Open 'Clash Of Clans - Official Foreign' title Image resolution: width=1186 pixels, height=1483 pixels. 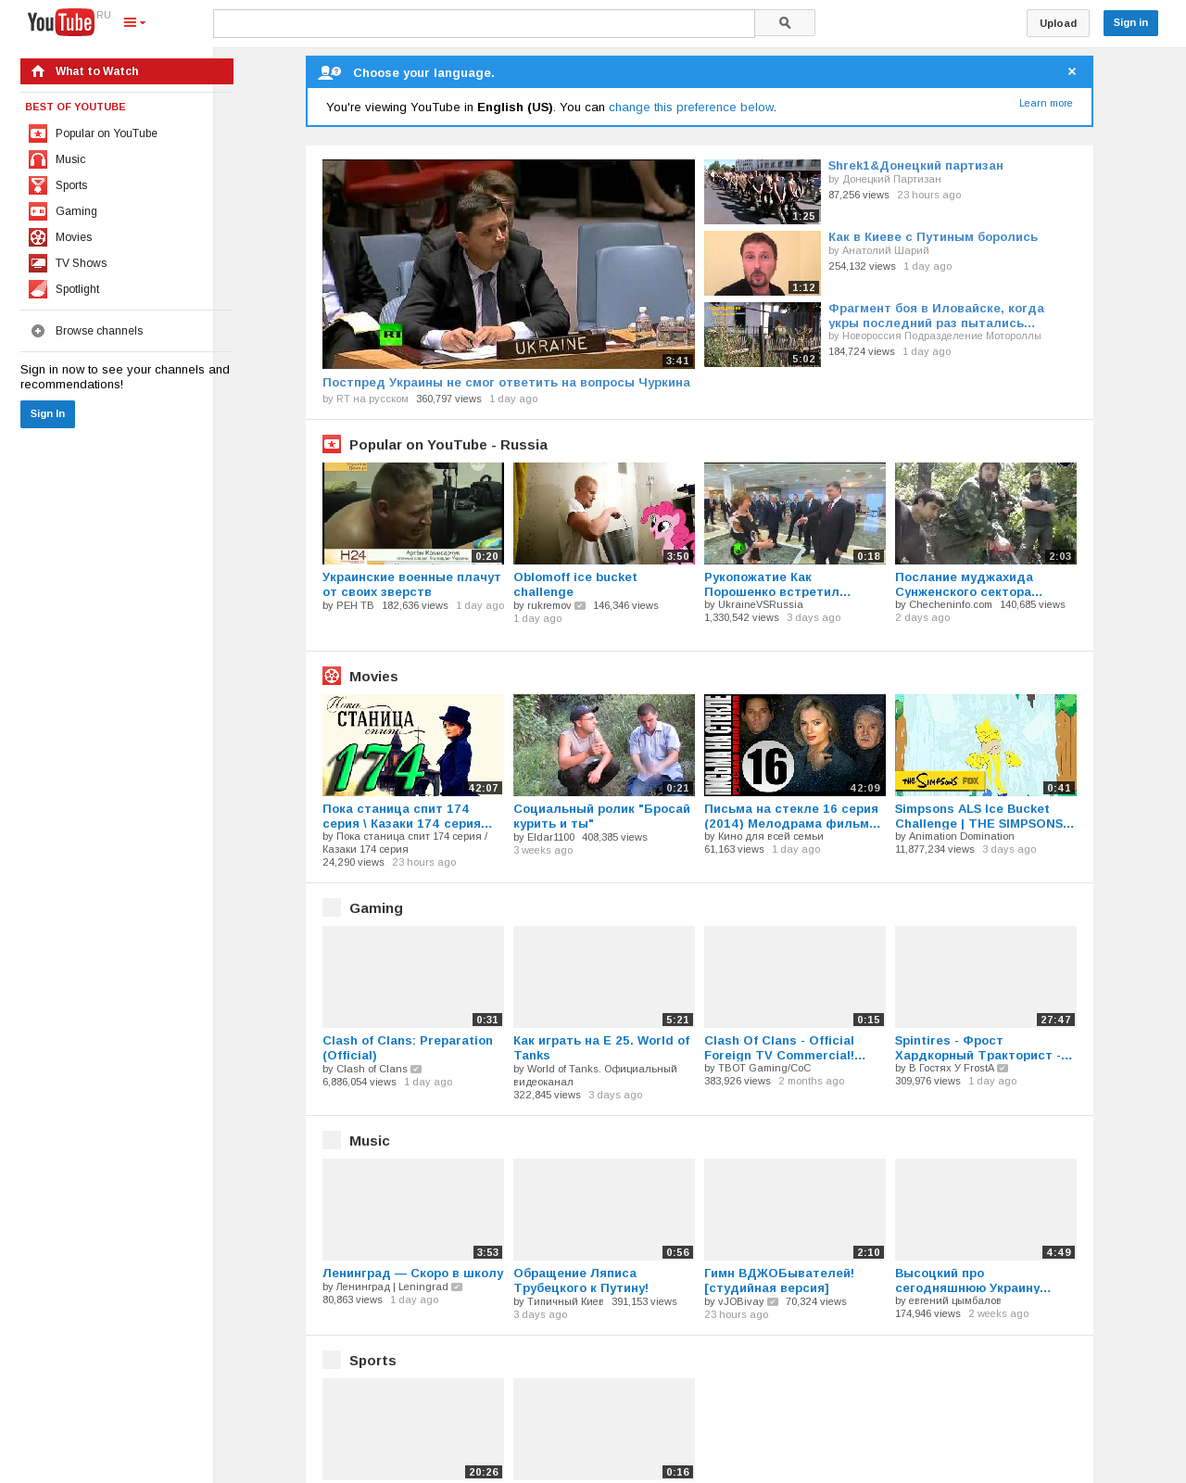point(785,1048)
